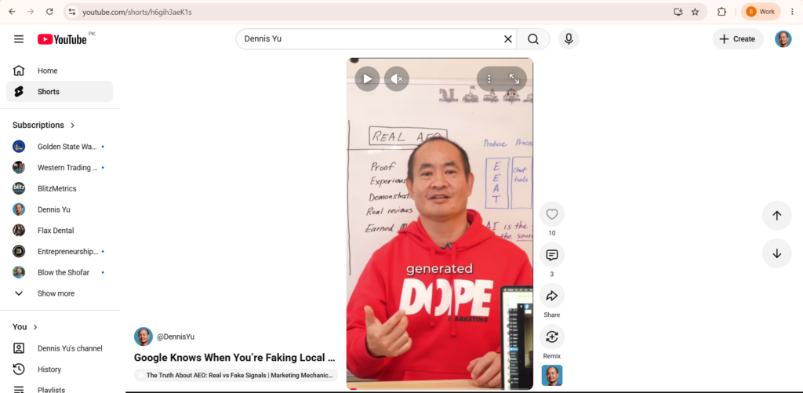Open Chrome three-dot menu
Screen dimensions: 803x393
click(792, 12)
